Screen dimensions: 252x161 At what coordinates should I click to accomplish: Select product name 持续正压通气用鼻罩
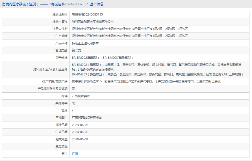click(x=85, y=43)
